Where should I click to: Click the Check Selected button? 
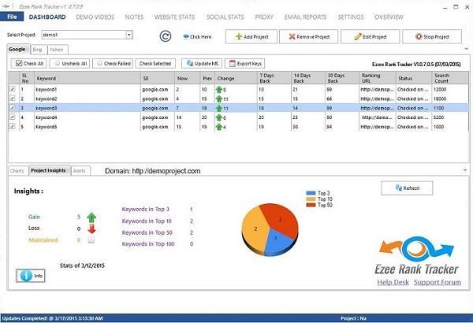pos(155,63)
